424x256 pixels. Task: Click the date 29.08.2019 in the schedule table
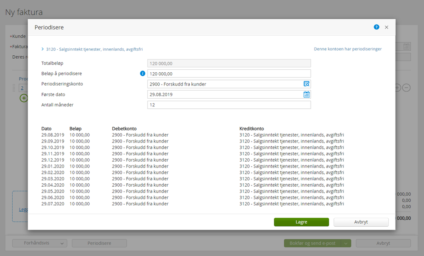[x=53, y=135]
